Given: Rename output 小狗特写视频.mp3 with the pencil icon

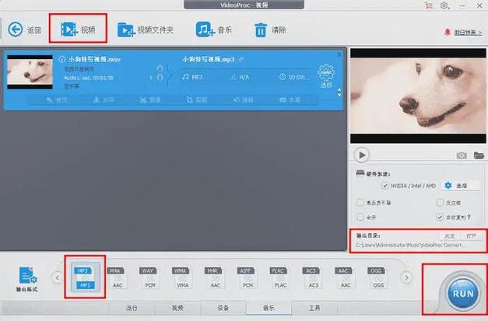Looking at the screenshot, I should (241, 59).
